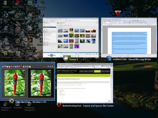Image resolution: width=158 pixels, height=118 pixels.
Task: Open the Downloads folder desktop icon
Action: click(x=6, y=55)
